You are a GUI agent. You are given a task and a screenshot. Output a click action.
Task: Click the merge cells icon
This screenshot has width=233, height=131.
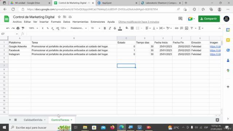tap(138, 28)
